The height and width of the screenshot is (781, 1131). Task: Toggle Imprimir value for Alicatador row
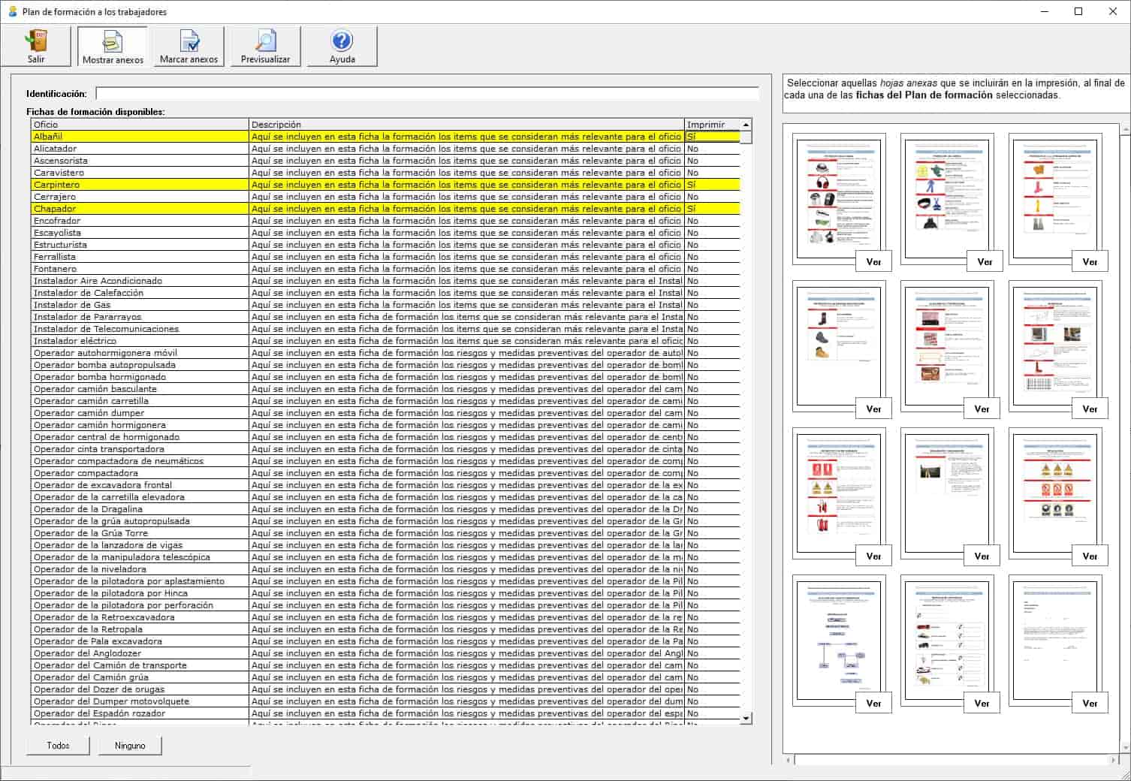[x=712, y=149]
